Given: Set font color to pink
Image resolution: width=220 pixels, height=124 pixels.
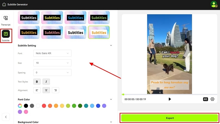Looking at the screenshot, I should [26, 112].
